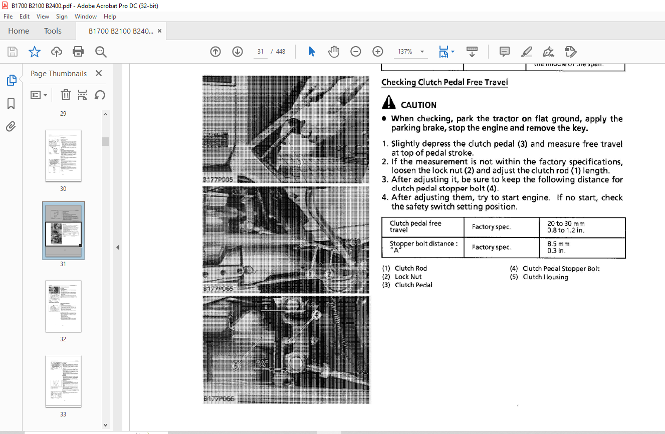Click the page number field showing 31
The image size is (665, 434).
pyautogui.click(x=261, y=52)
